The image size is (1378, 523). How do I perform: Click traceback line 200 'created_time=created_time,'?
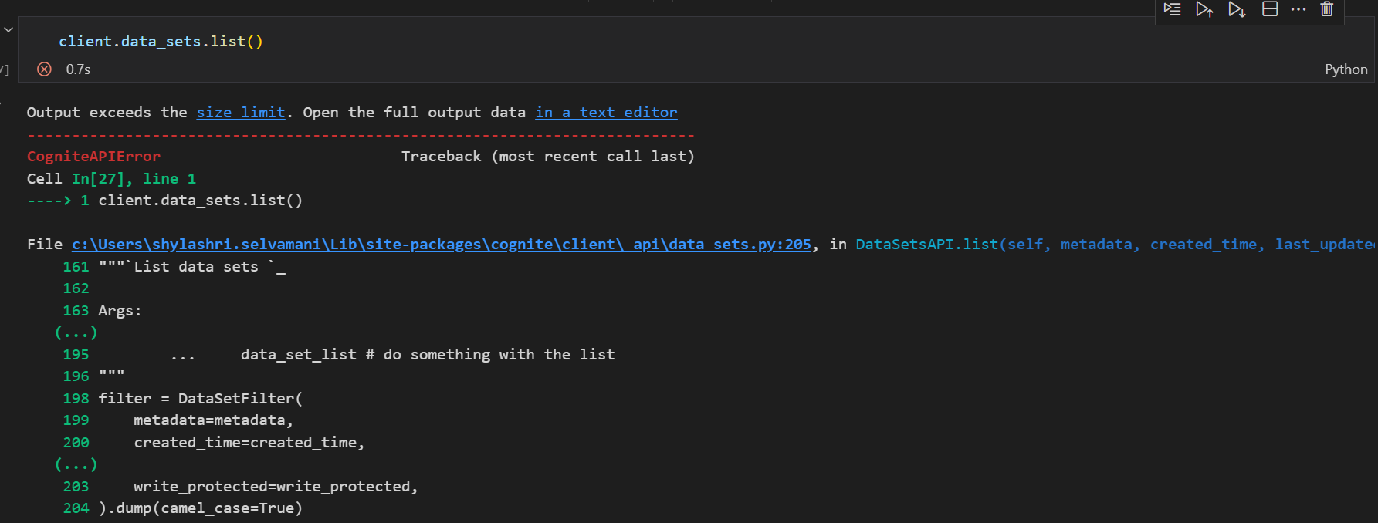[213, 443]
